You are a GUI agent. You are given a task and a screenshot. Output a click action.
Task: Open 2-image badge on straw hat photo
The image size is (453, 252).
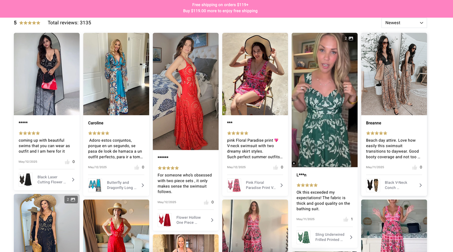(x=71, y=200)
